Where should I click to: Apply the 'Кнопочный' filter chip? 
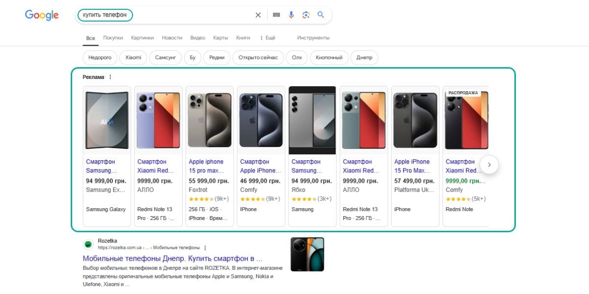tap(329, 57)
